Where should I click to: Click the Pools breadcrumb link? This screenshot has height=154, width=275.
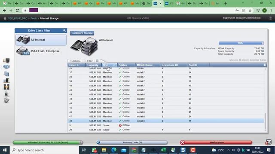tap(34, 18)
